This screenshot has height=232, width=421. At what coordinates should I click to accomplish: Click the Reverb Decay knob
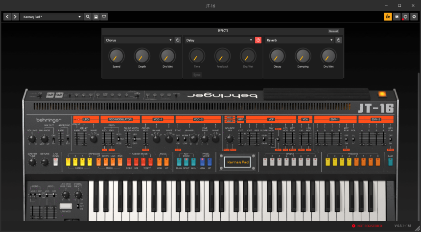pos(278,56)
